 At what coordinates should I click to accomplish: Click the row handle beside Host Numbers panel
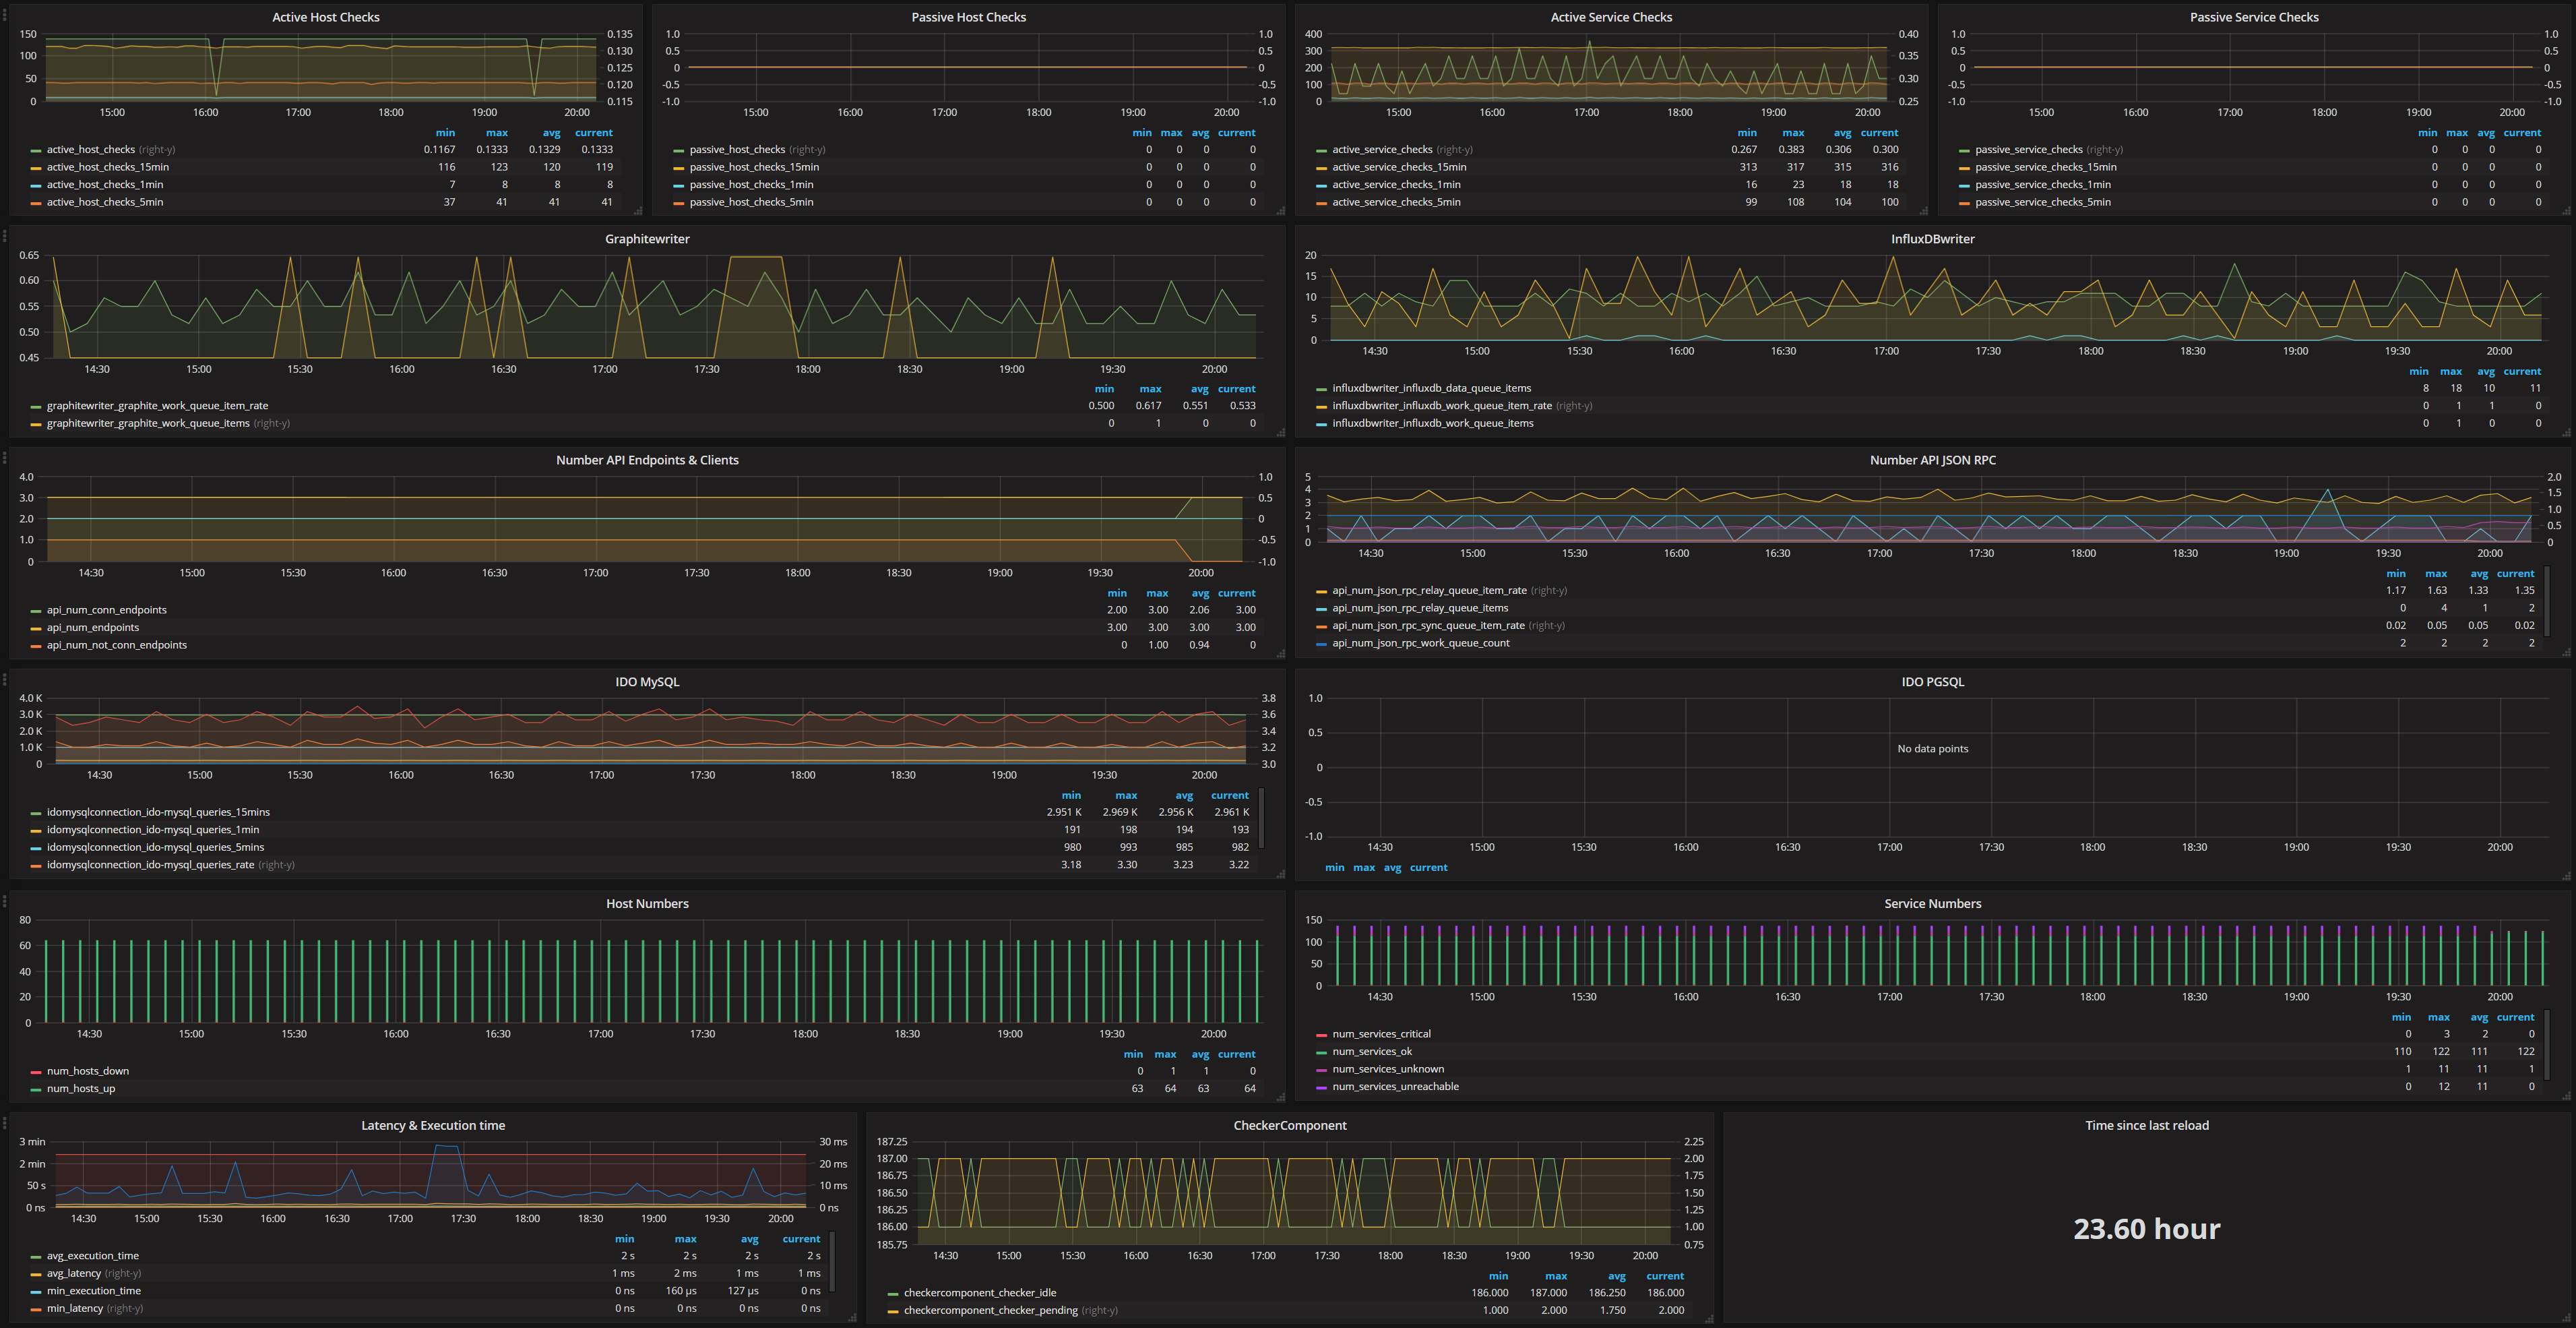[4, 901]
